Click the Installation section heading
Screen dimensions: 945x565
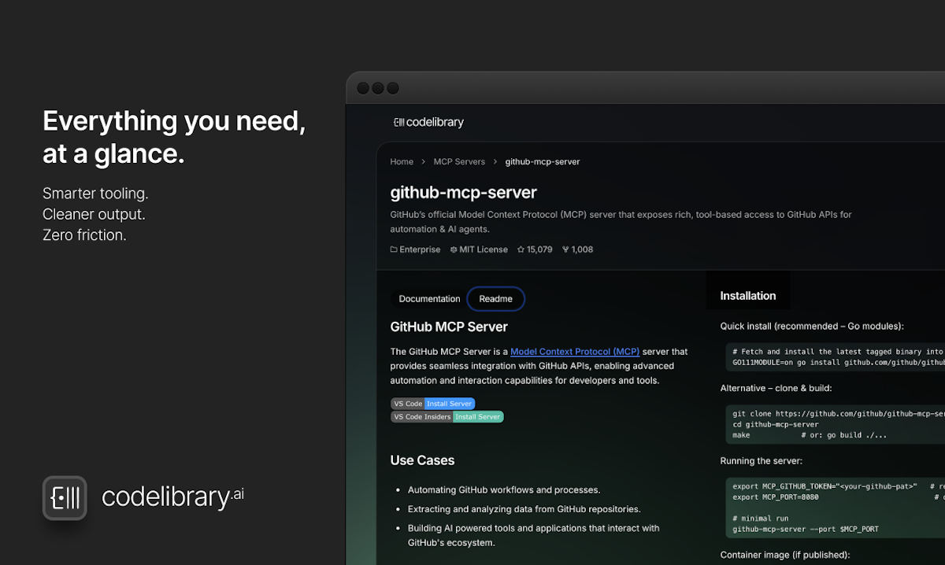(x=748, y=296)
